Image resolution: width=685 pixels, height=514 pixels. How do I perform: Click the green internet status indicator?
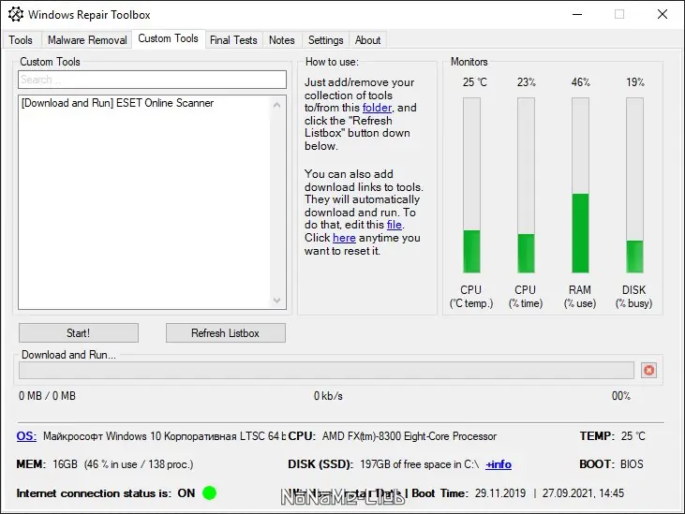(210, 493)
